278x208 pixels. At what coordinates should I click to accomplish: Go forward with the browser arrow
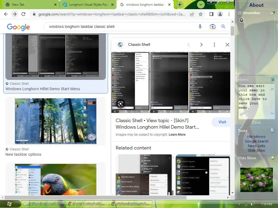point(15,14)
